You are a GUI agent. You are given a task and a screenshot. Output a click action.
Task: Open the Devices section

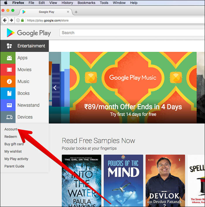(x=25, y=117)
